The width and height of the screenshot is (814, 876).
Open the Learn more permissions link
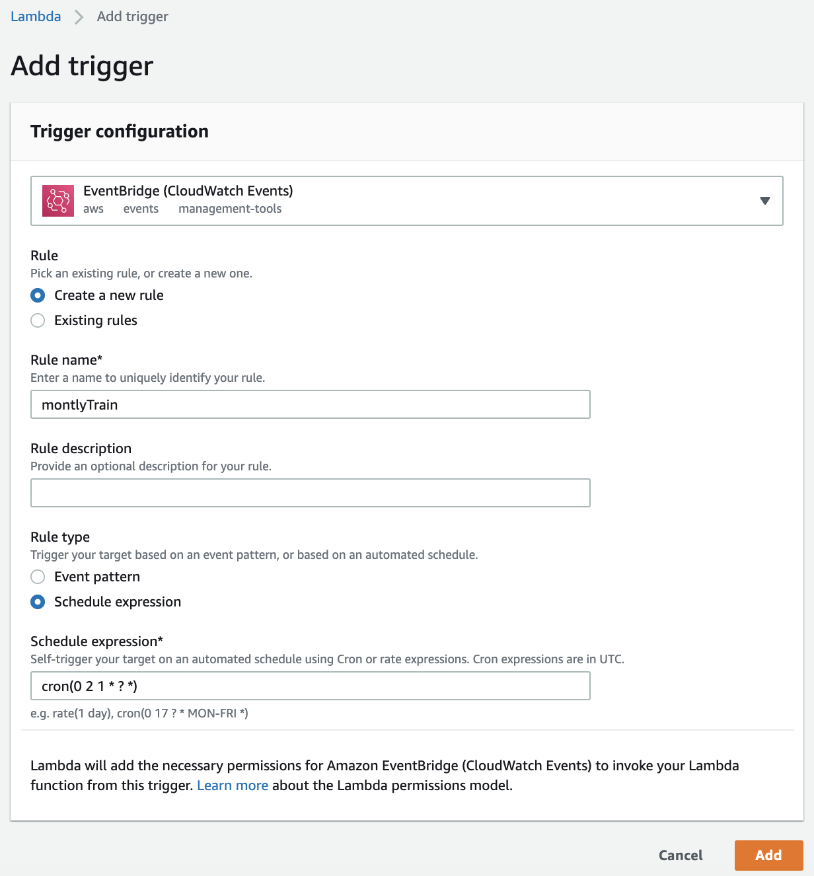click(x=233, y=785)
